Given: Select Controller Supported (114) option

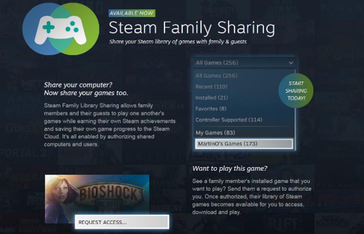Looking at the screenshot, I should (229, 120).
